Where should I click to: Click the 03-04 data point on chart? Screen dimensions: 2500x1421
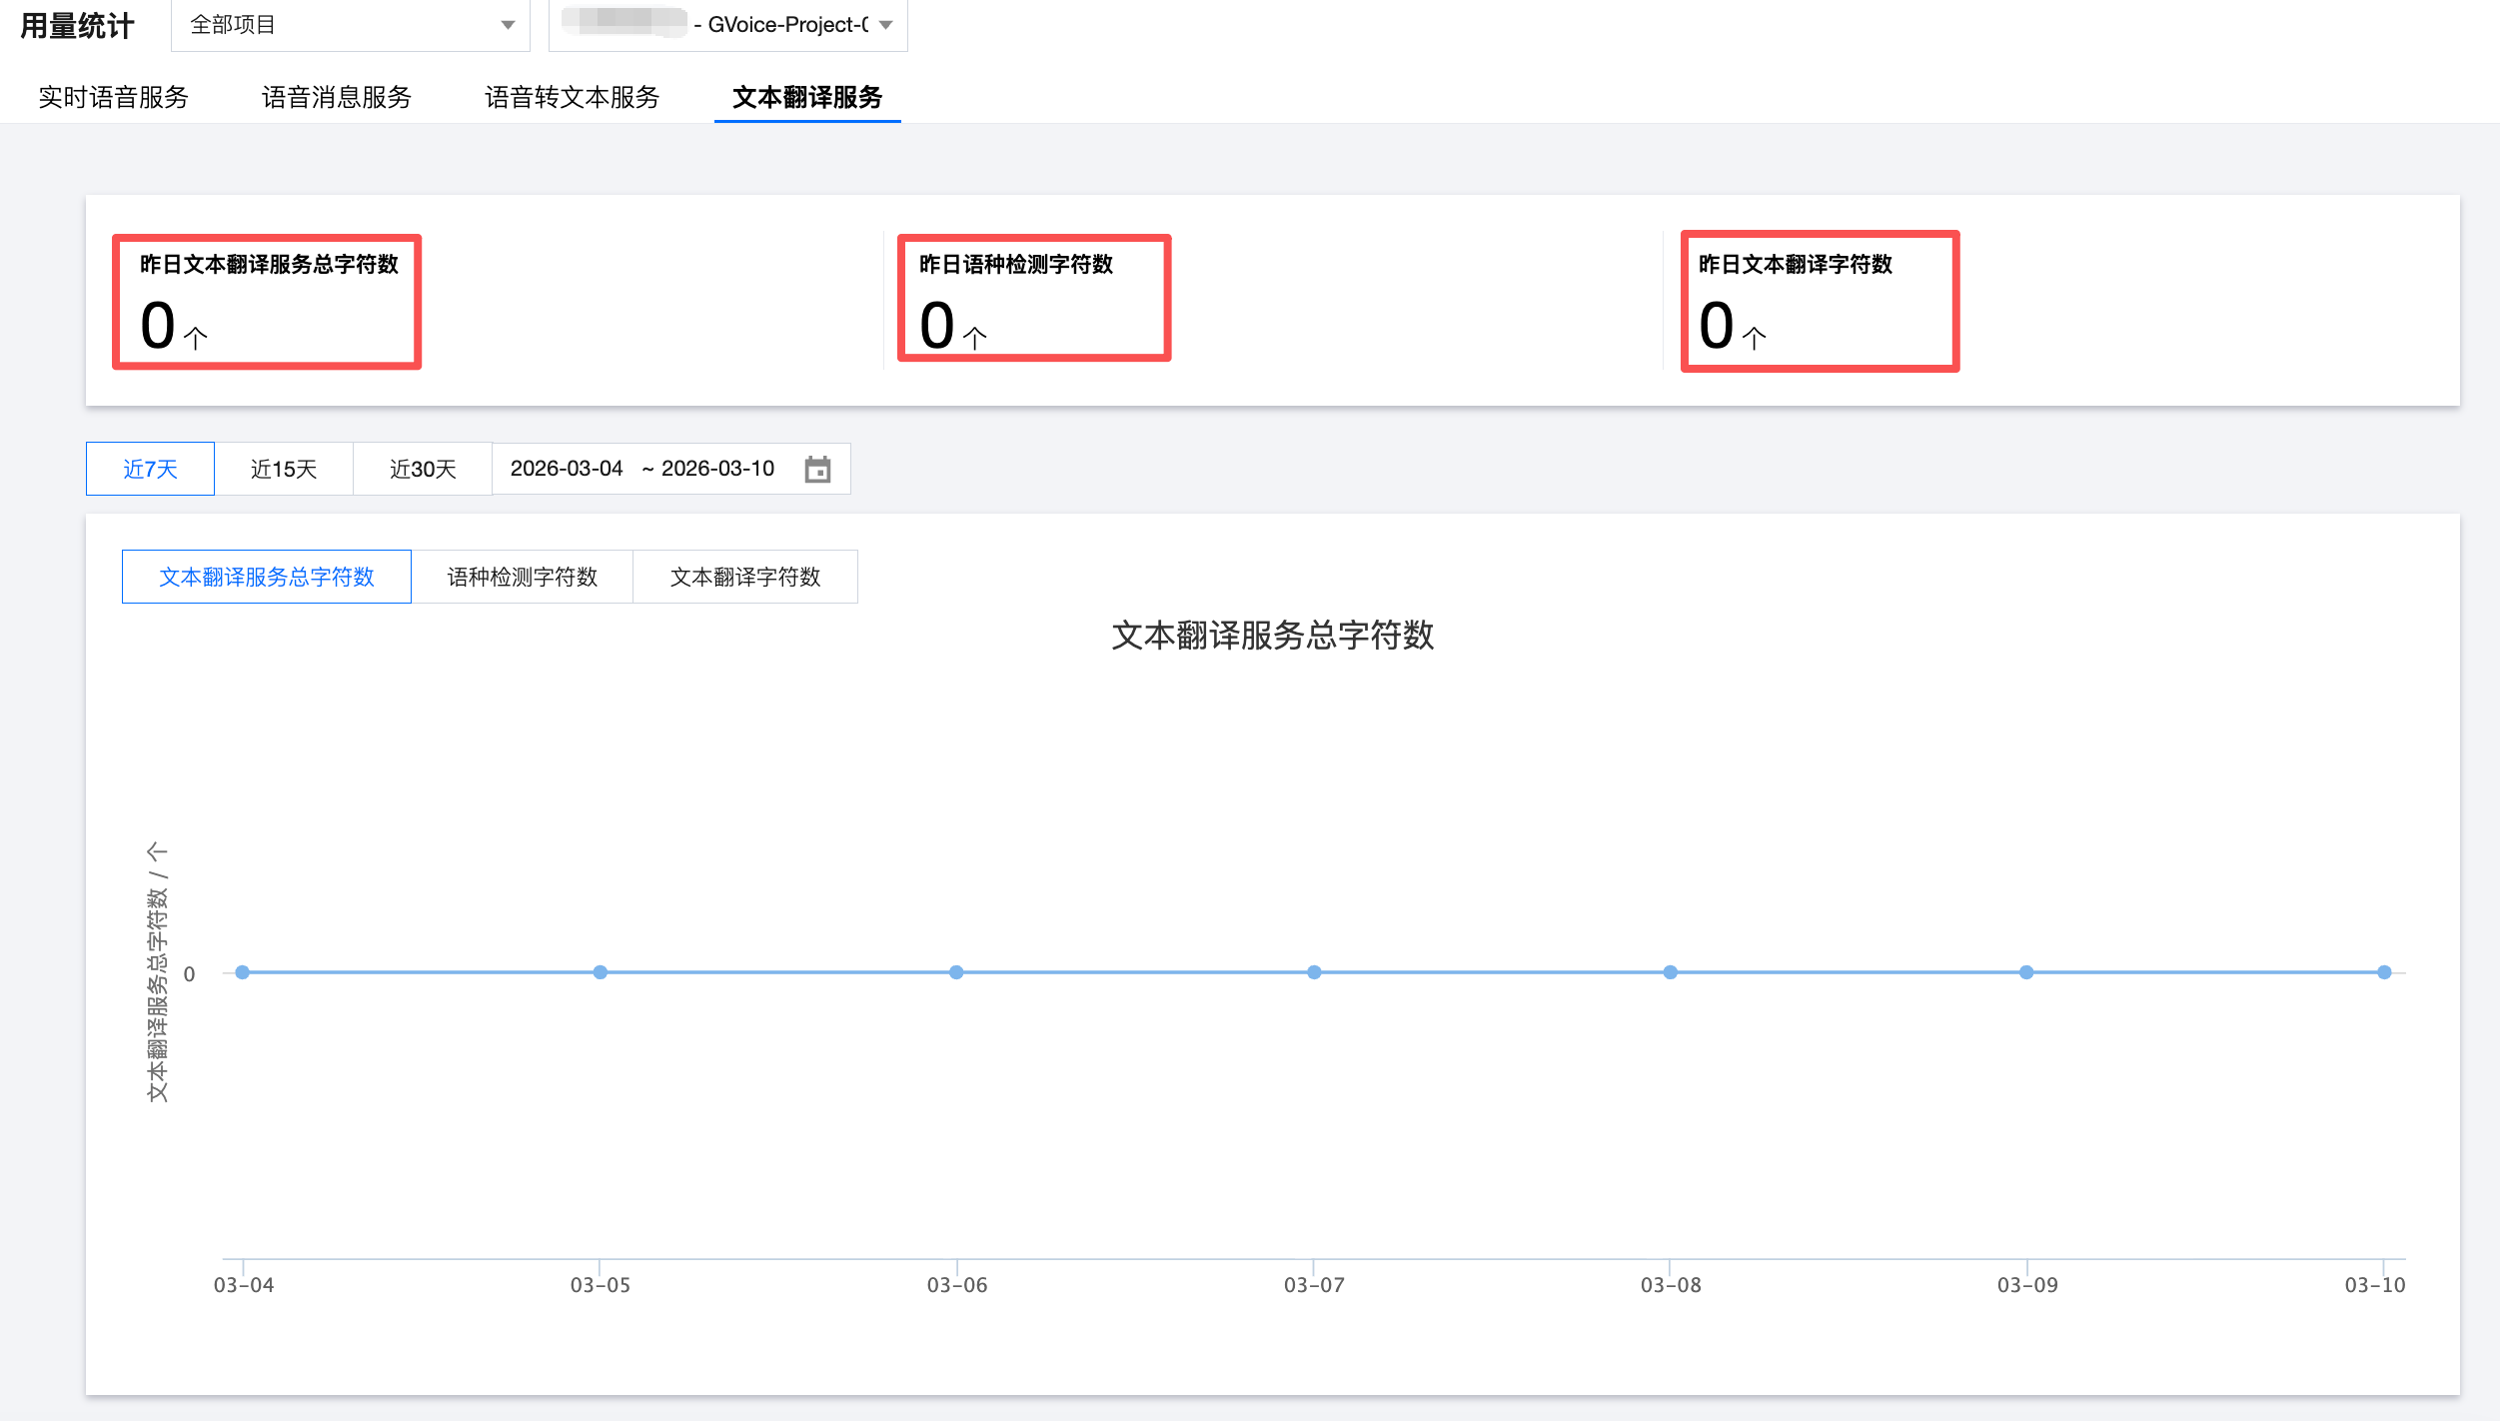point(243,972)
